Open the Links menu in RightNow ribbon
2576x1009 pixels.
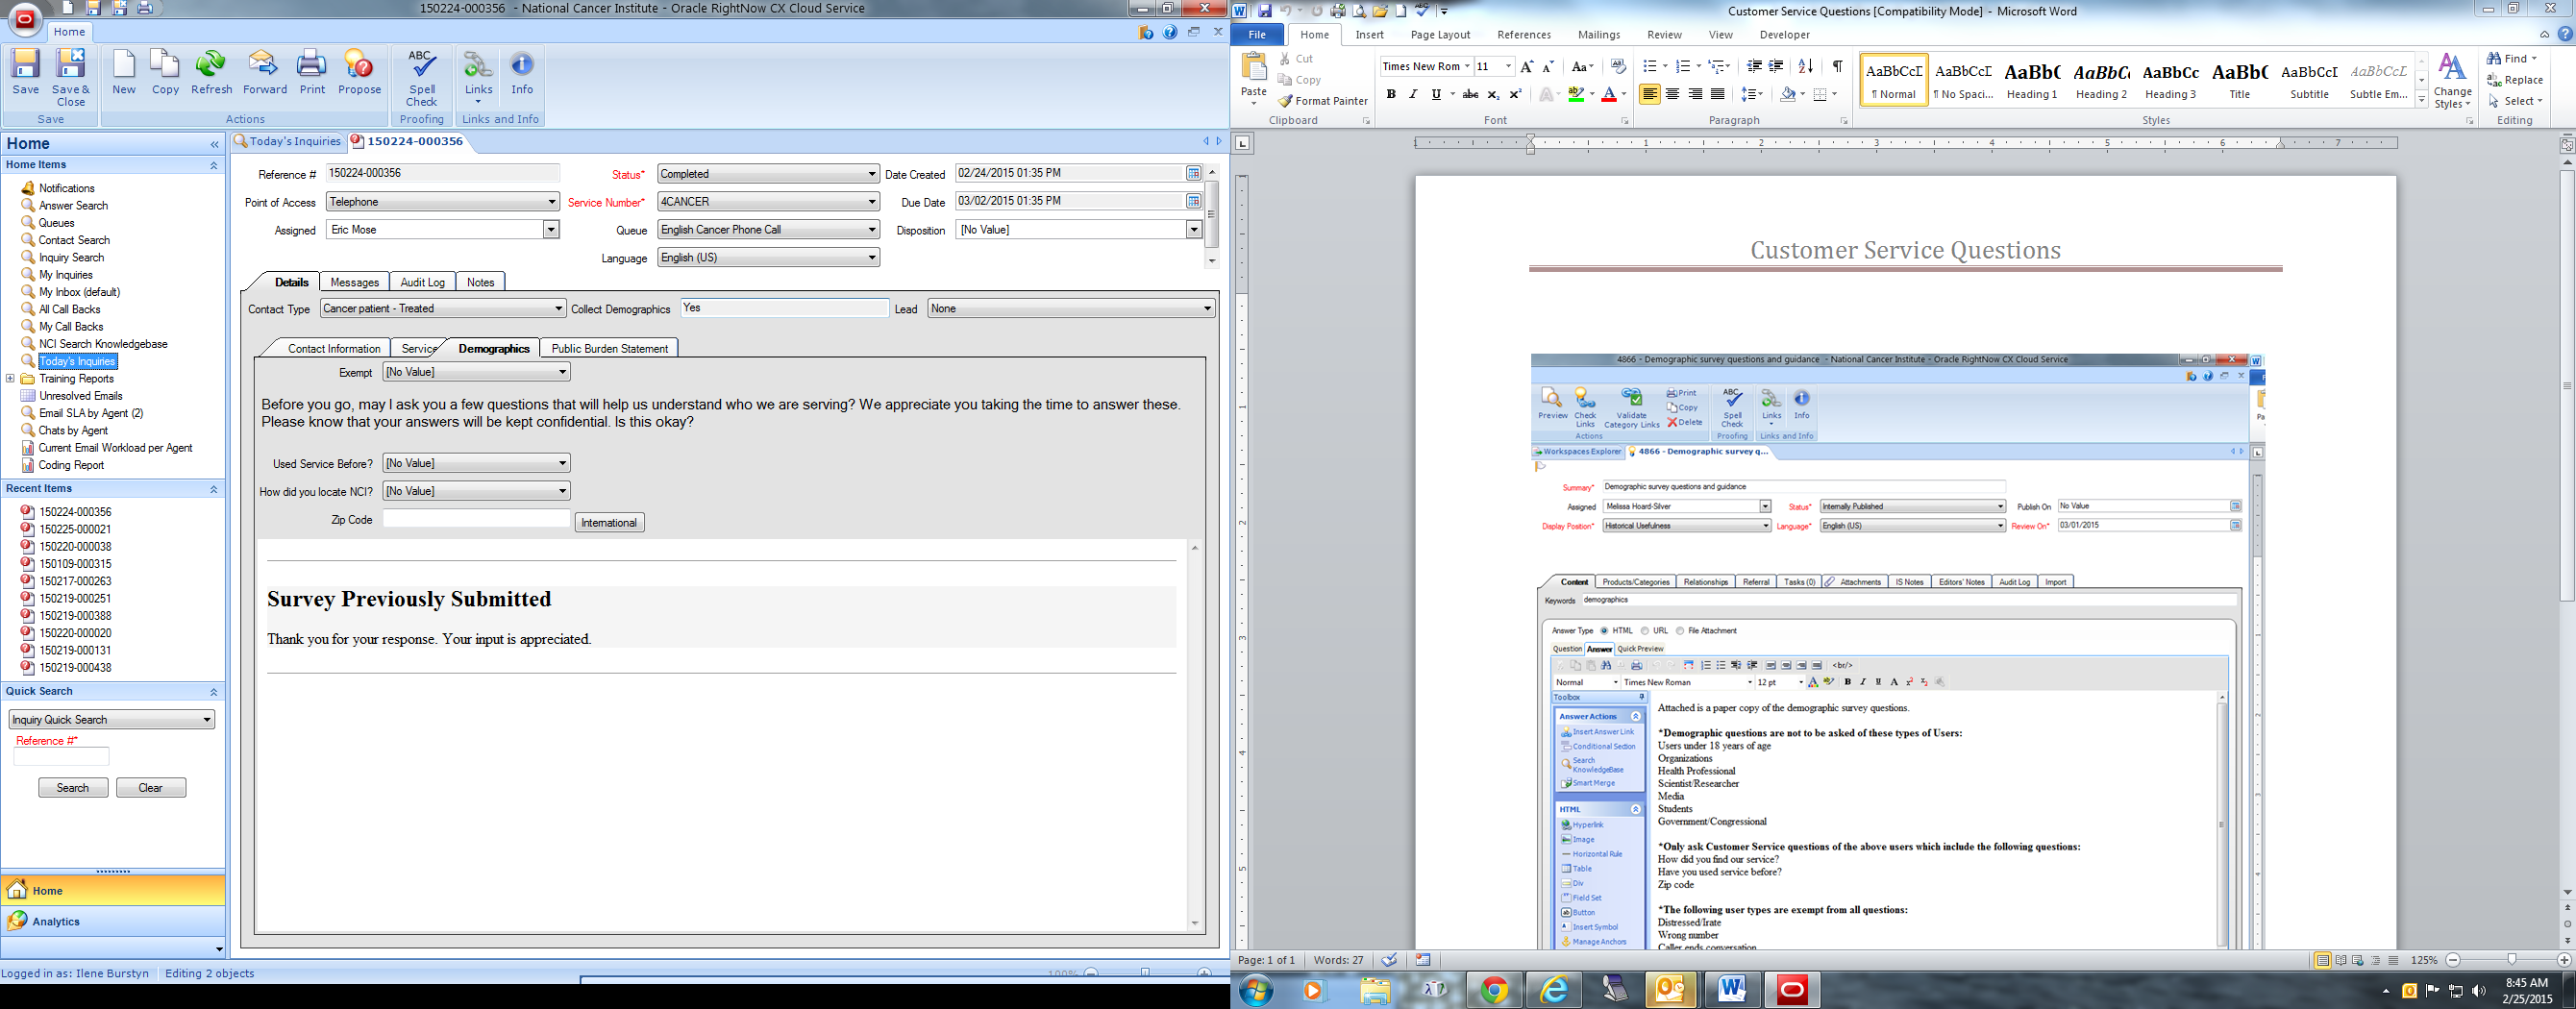(478, 77)
